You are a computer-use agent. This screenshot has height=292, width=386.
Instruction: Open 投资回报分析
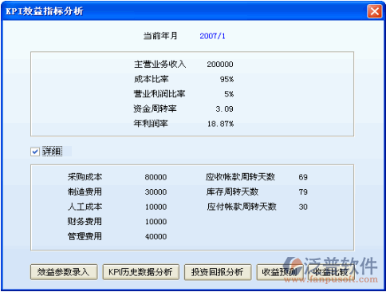218,272
